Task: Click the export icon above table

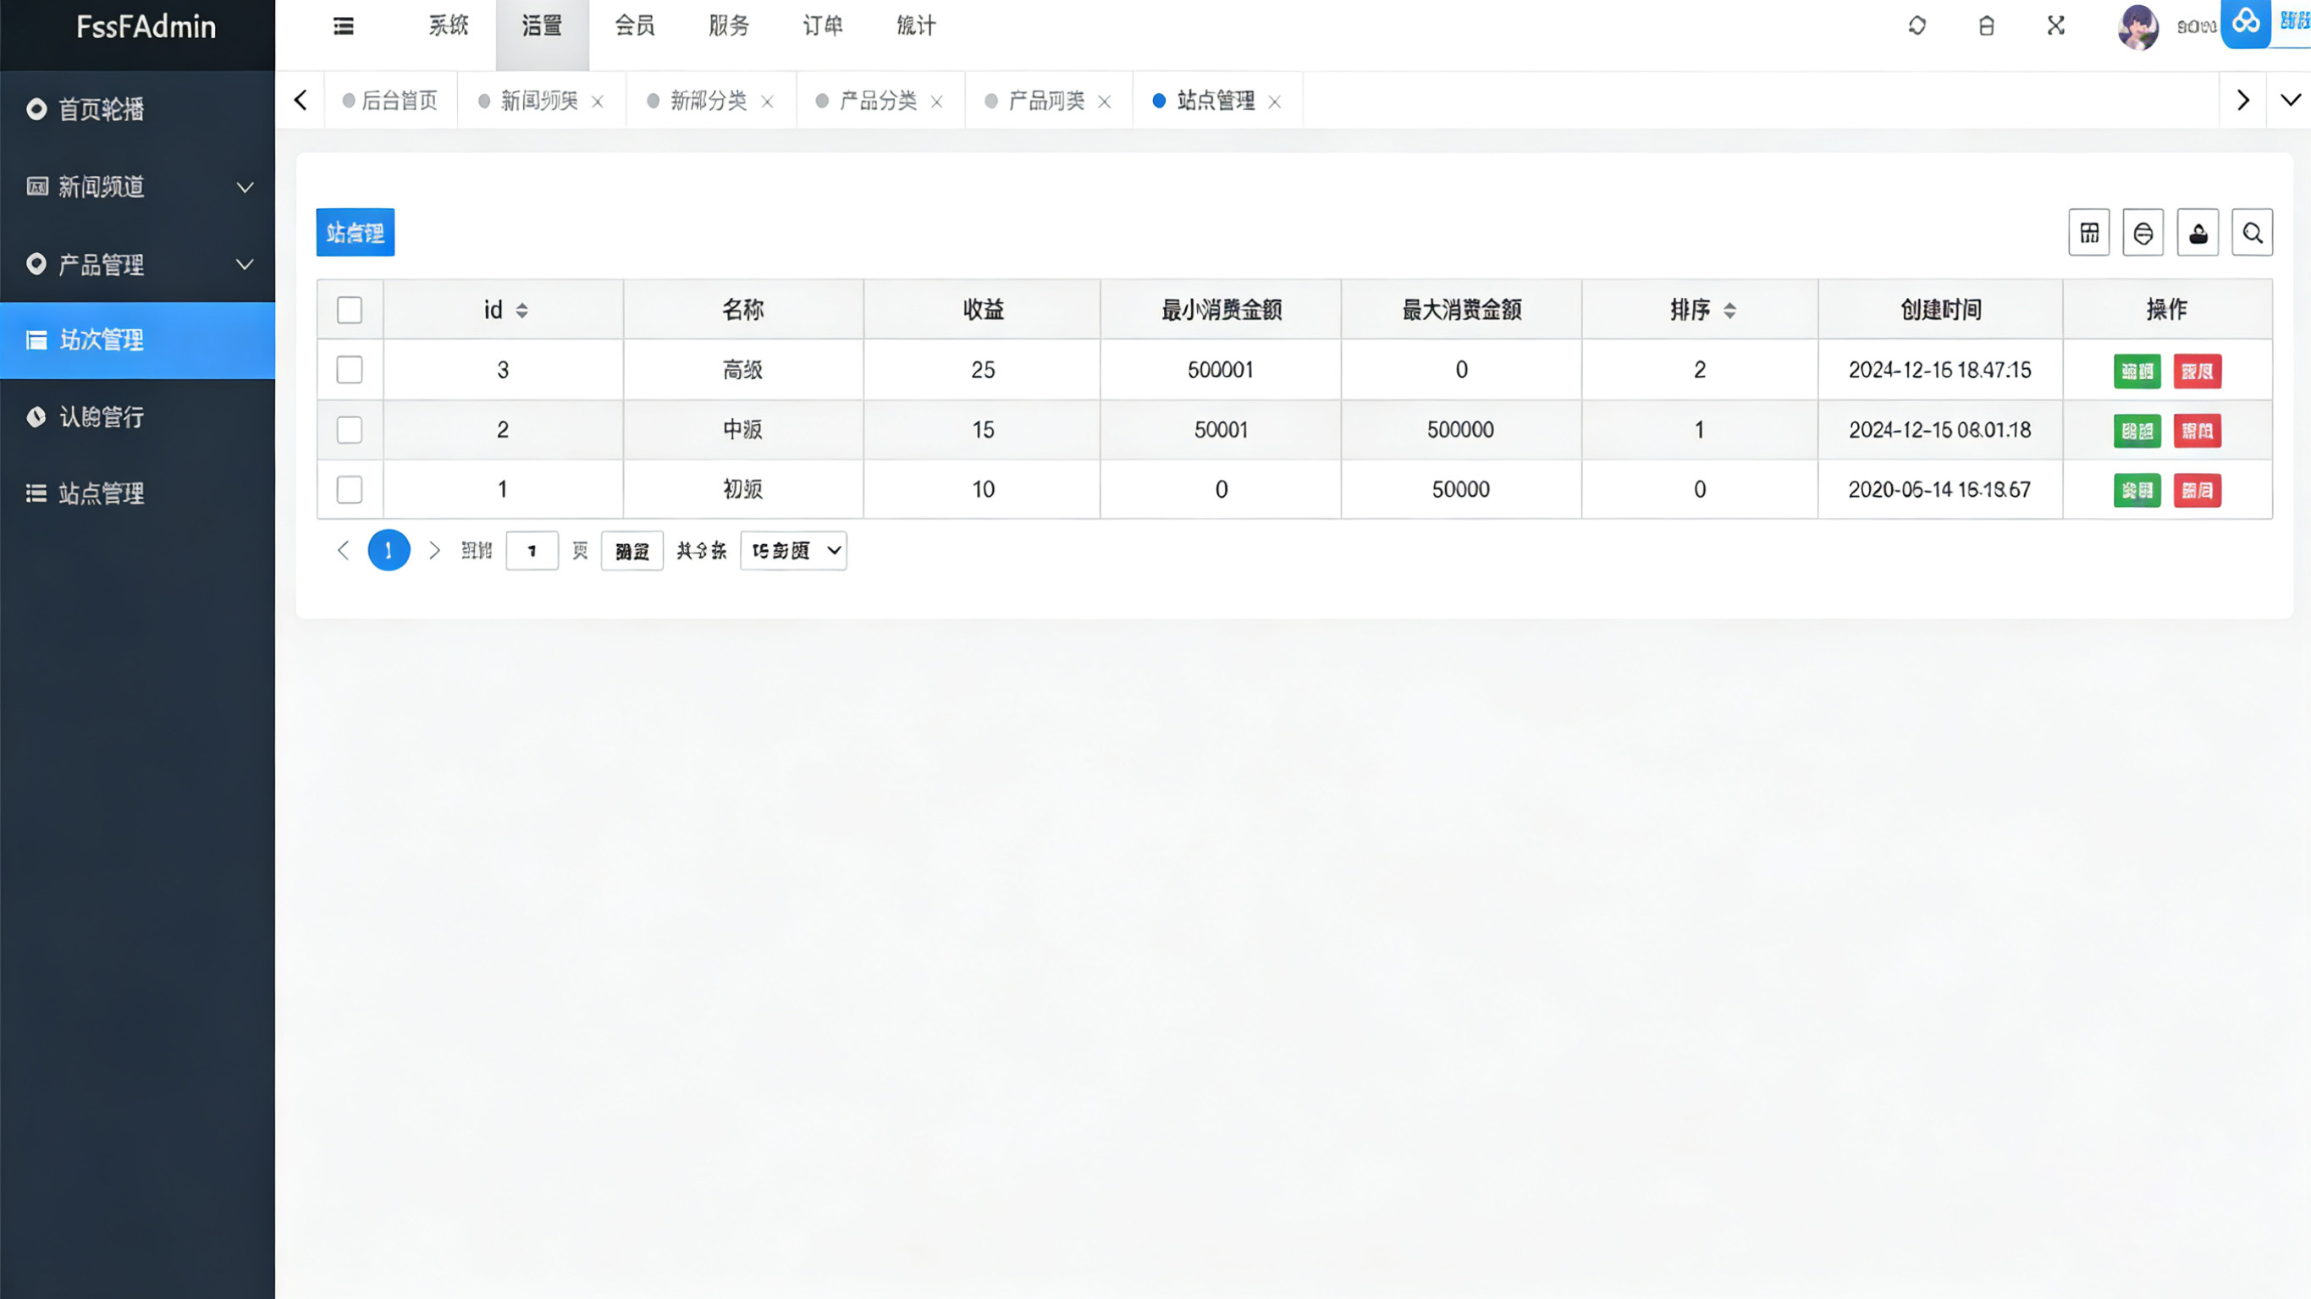Action: pyautogui.click(x=2198, y=234)
